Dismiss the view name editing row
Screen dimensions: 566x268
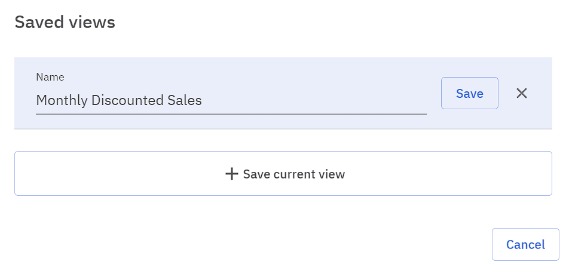522,93
